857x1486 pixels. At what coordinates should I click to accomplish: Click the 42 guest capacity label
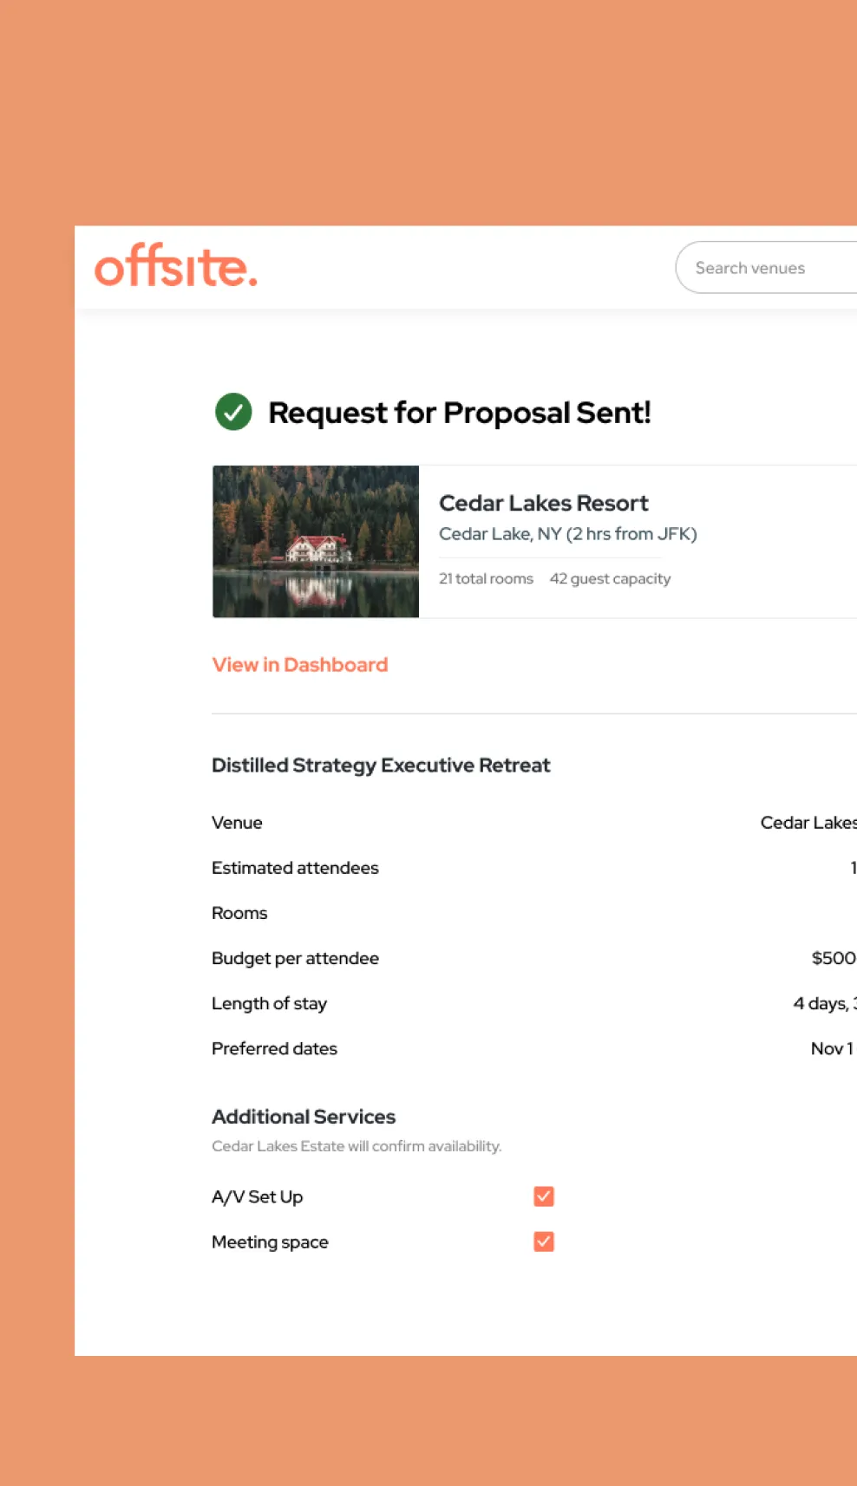point(611,578)
